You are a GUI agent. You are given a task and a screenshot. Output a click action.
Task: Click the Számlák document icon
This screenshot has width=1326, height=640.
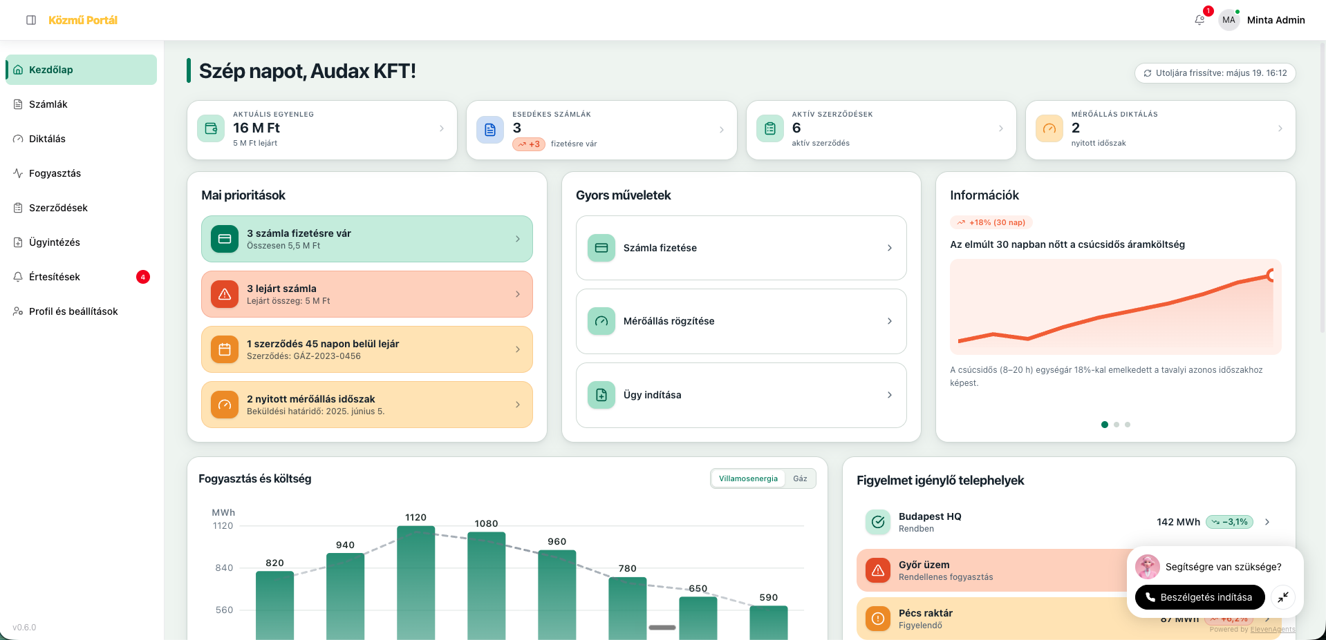click(x=18, y=104)
